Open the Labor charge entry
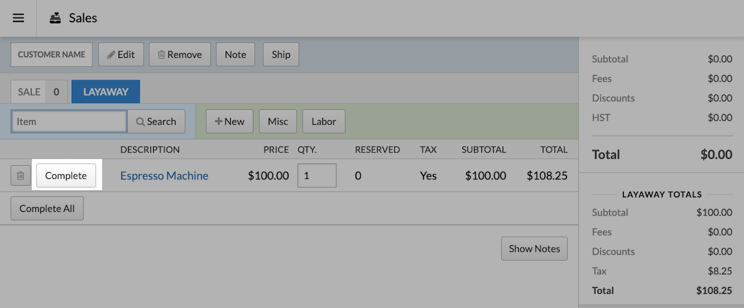The image size is (744, 308). pos(324,121)
